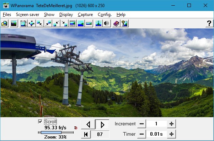Maximize the WPanorama window
The height and width of the screenshot is (141, 214).
pyautogui.click(x=189, y=5)
